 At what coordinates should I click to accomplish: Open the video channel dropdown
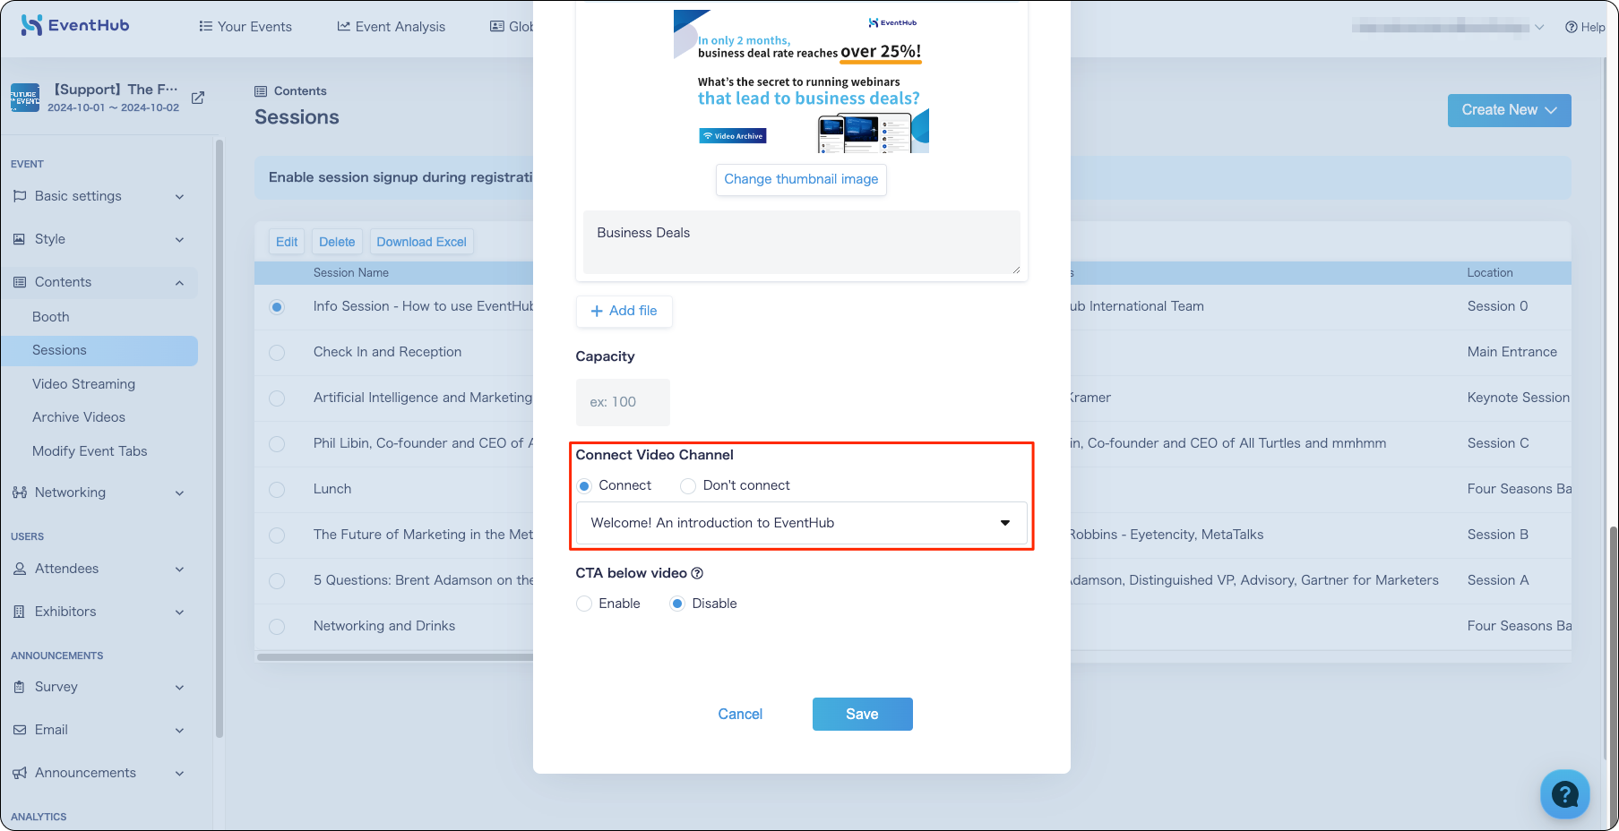click(801, 523)
